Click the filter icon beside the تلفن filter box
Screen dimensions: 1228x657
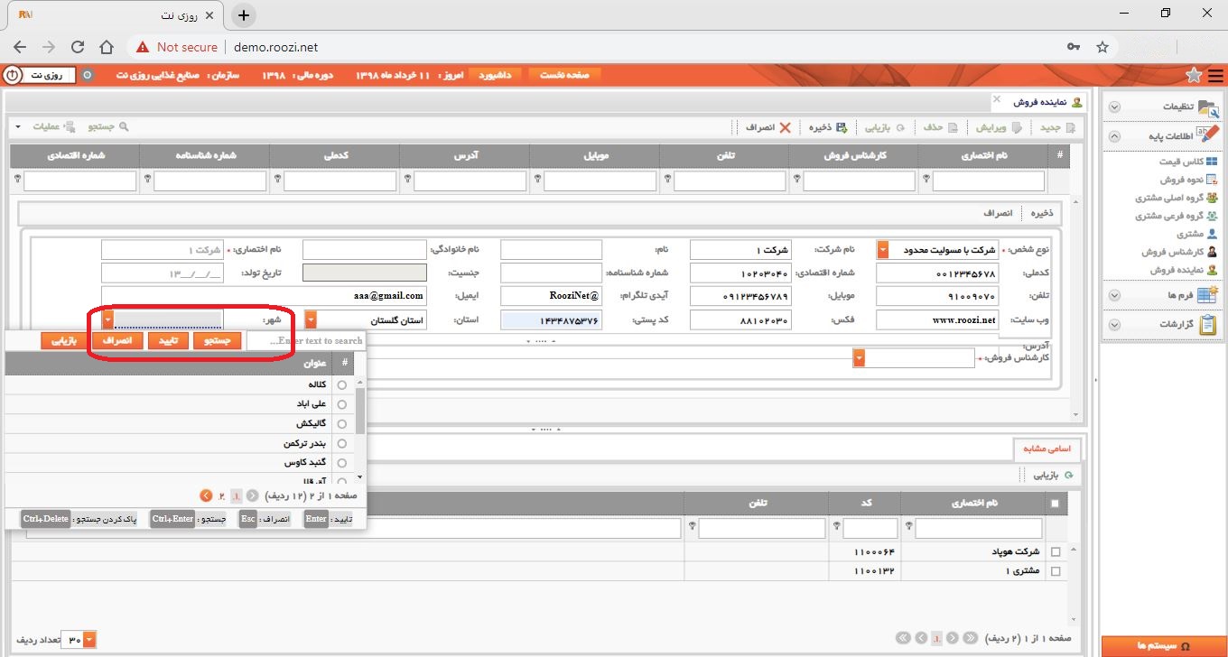coord(666,179)
